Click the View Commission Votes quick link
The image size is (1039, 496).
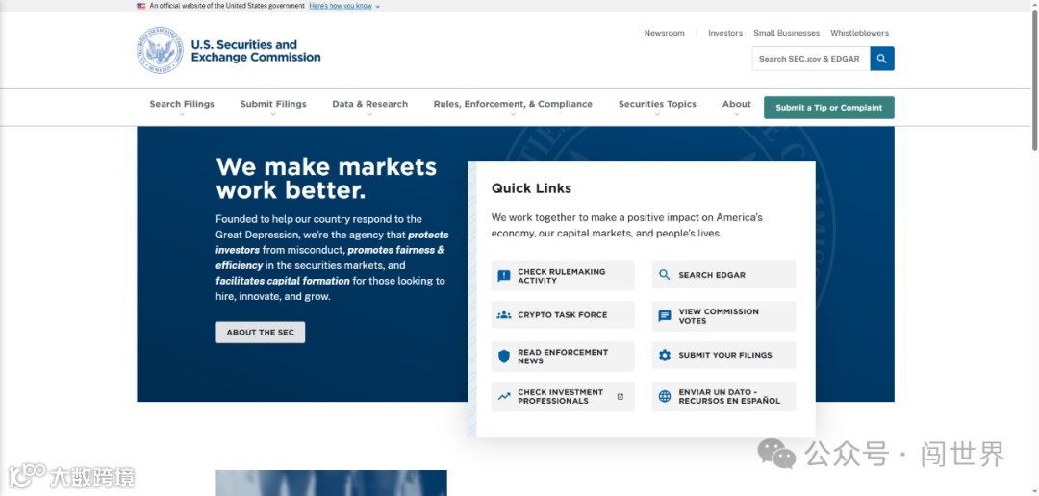tap(723, 316)
